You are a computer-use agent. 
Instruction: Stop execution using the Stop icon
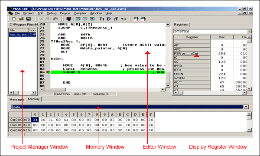[92, 19]
